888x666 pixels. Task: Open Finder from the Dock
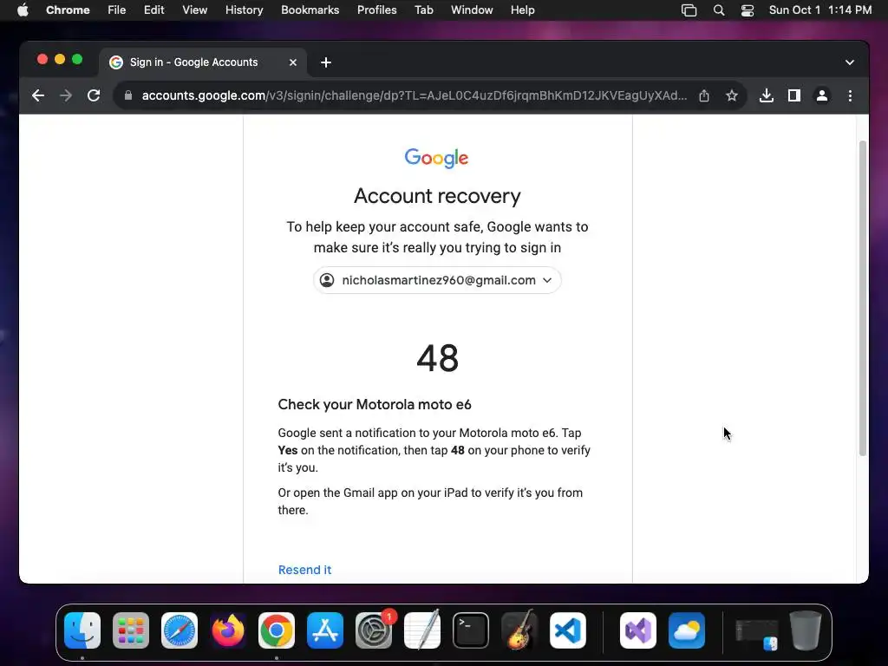pyautogui.click(x=82, y=630)
